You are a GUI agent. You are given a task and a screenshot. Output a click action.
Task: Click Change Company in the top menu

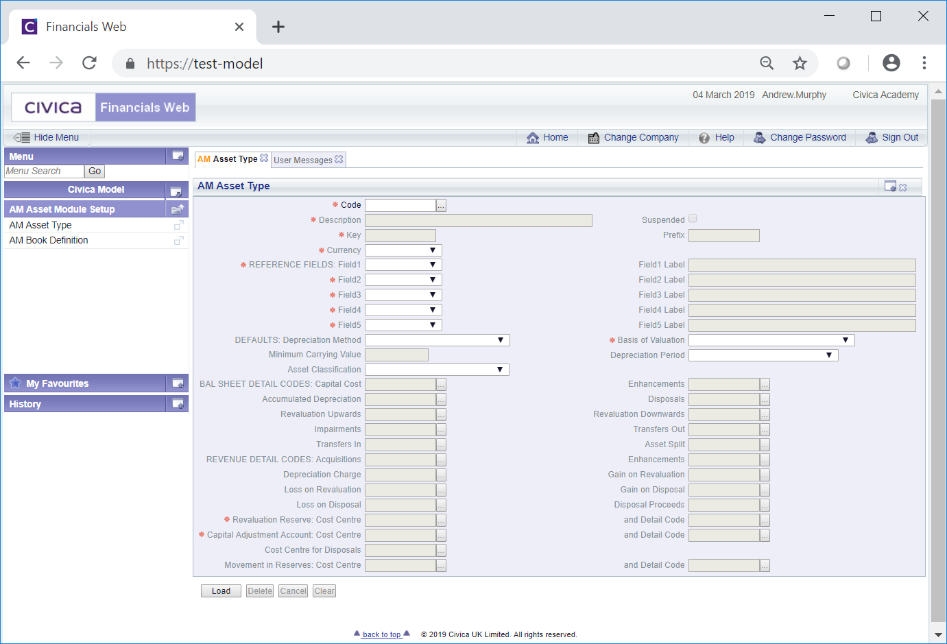click(x=633, y=137)
